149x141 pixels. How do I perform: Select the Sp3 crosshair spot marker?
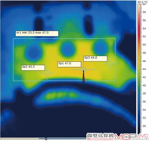(109, 64)
